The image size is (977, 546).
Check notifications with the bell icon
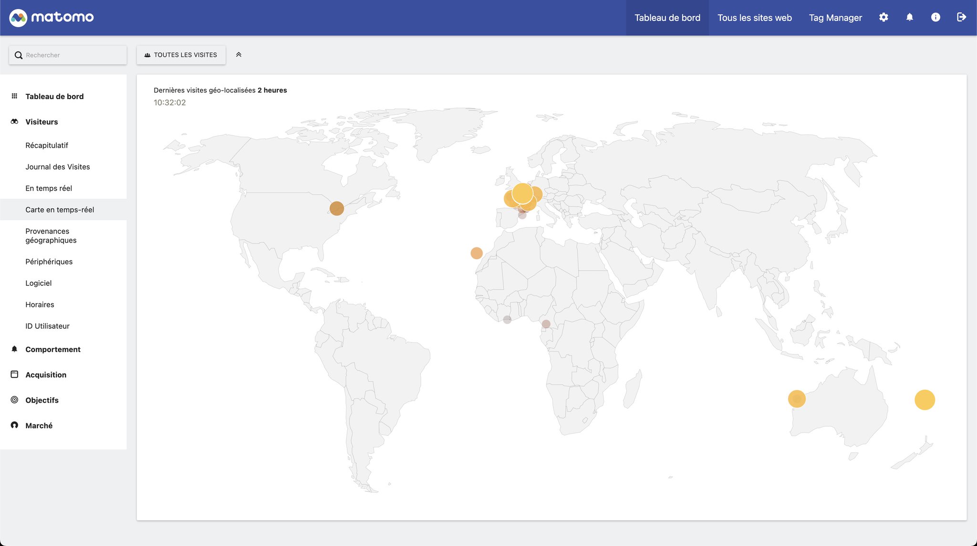pyautogui.click(x=909, y=17)
